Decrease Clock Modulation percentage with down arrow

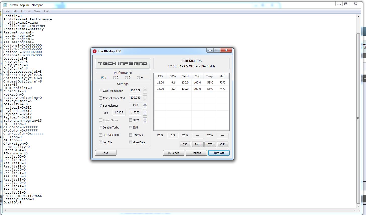click(x=145, y=92)
